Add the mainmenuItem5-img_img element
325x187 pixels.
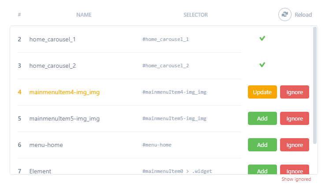(262, 118)
